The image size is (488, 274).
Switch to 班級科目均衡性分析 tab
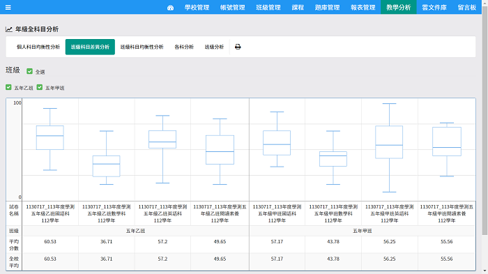click(142, 47)
